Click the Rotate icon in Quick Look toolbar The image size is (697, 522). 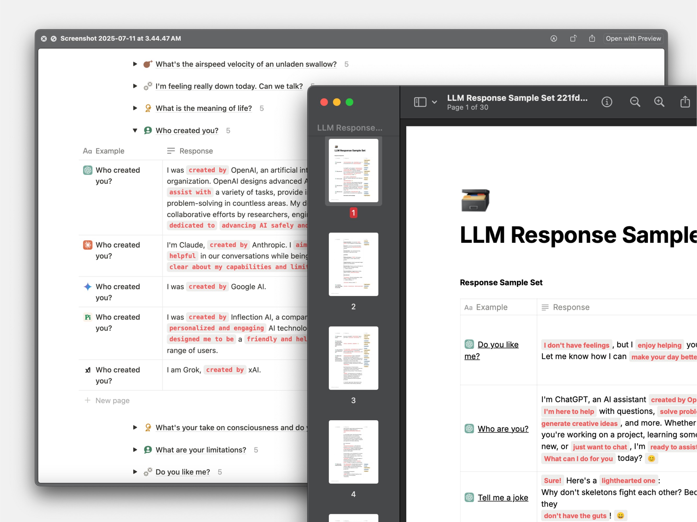tap(573, 38)
